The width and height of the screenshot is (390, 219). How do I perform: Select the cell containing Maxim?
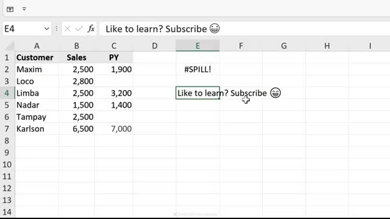point(37,69)
